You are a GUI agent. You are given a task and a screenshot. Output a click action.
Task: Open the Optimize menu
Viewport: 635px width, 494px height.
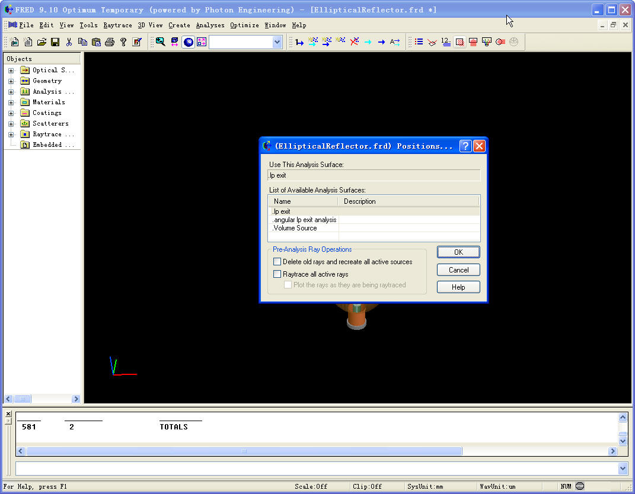pos(244,25)
